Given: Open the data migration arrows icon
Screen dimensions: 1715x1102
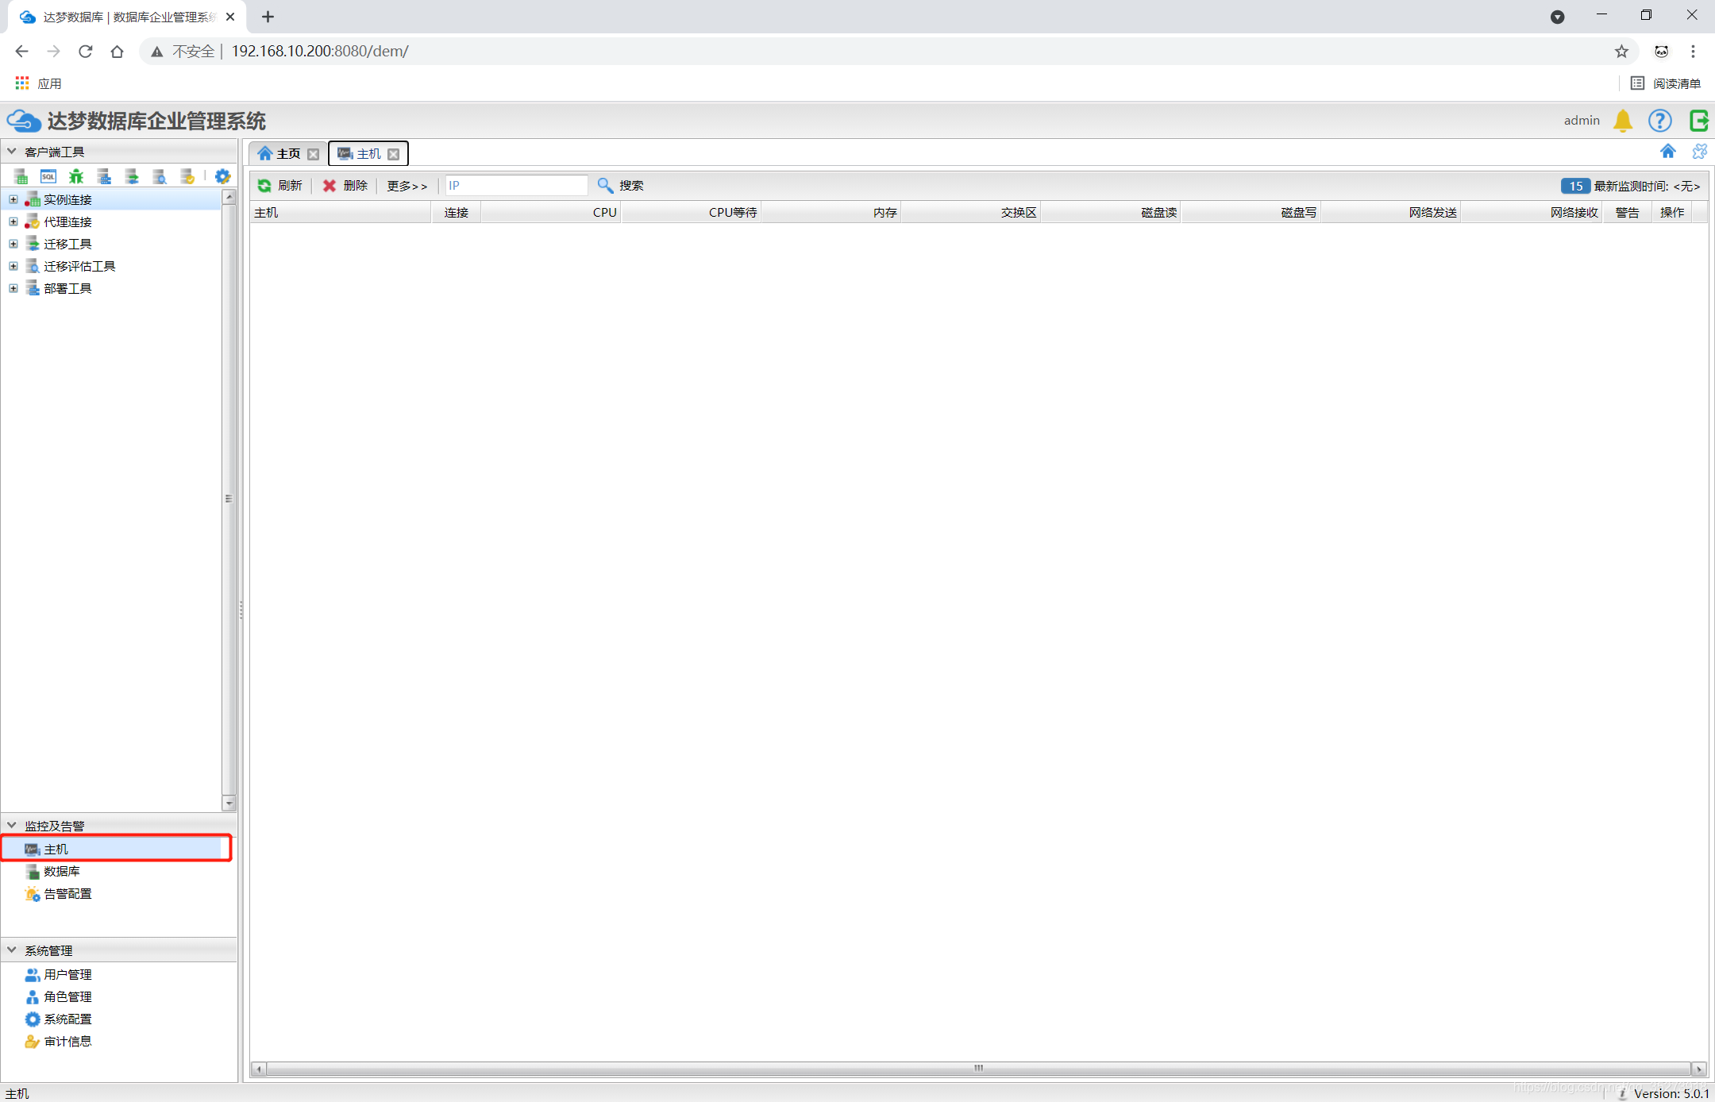Looking at the screenshot, I should pos(132,176).
